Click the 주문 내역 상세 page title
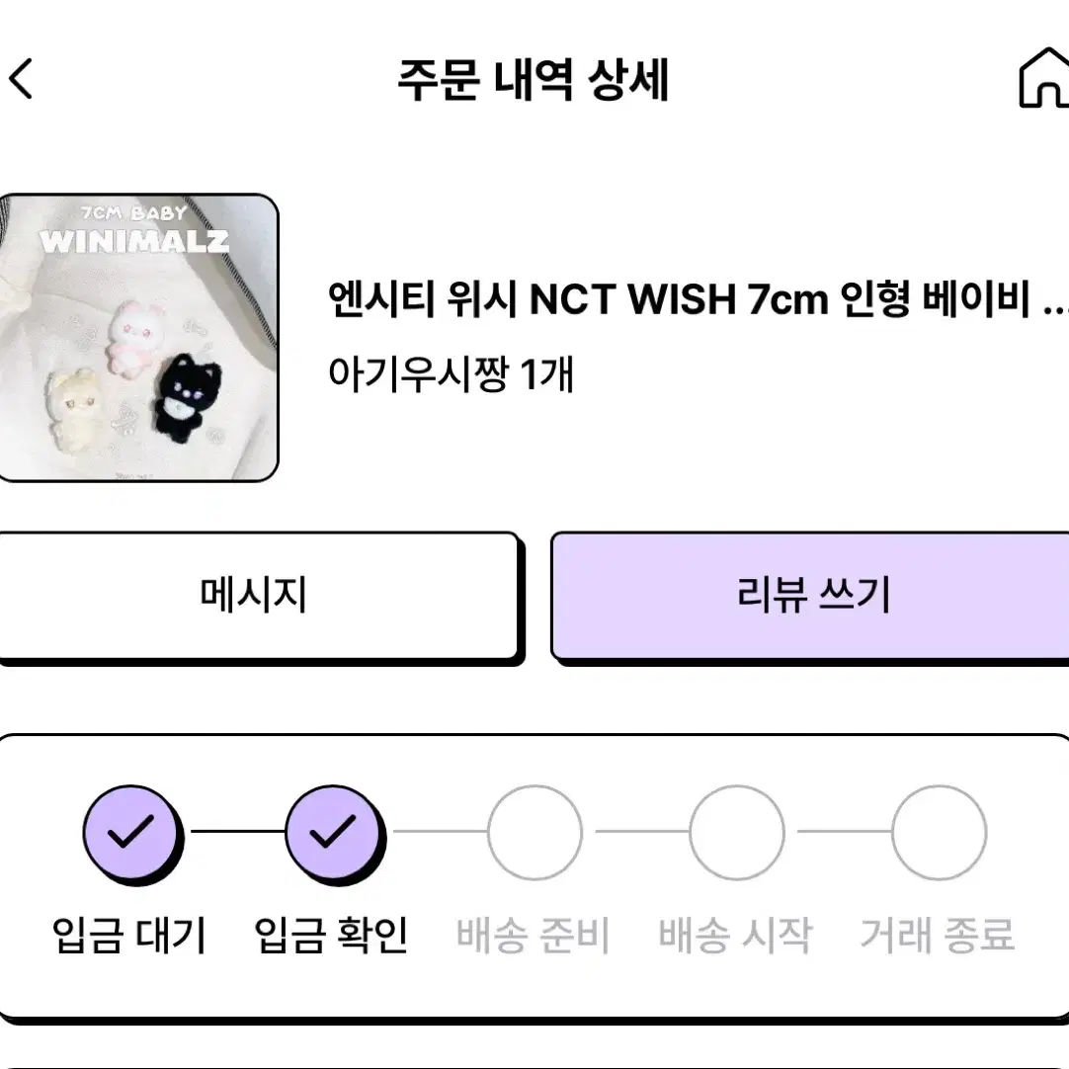 pyautogui.click(x=534, y=80)
